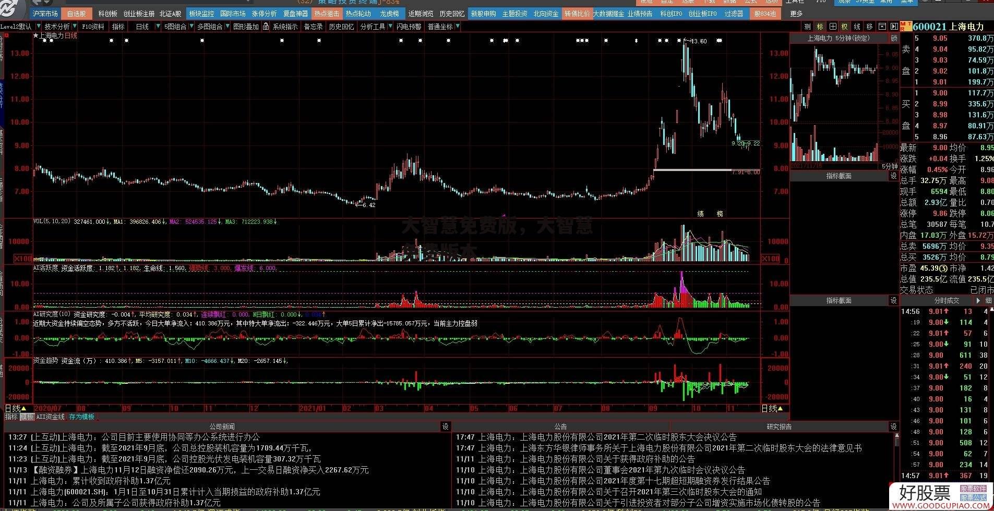Image resolution: width=994 pixels, height=511 pixels.
Task: Open announcement 关于获得政府补助的公告
Action: (x=576, y=459)
